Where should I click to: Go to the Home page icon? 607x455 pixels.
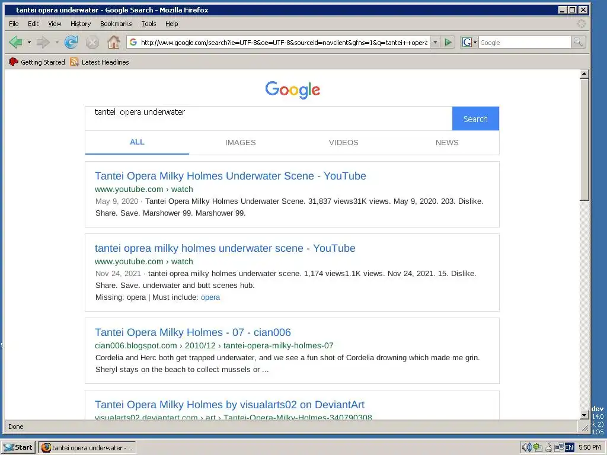pyautogui.click(x=113, y=42)
